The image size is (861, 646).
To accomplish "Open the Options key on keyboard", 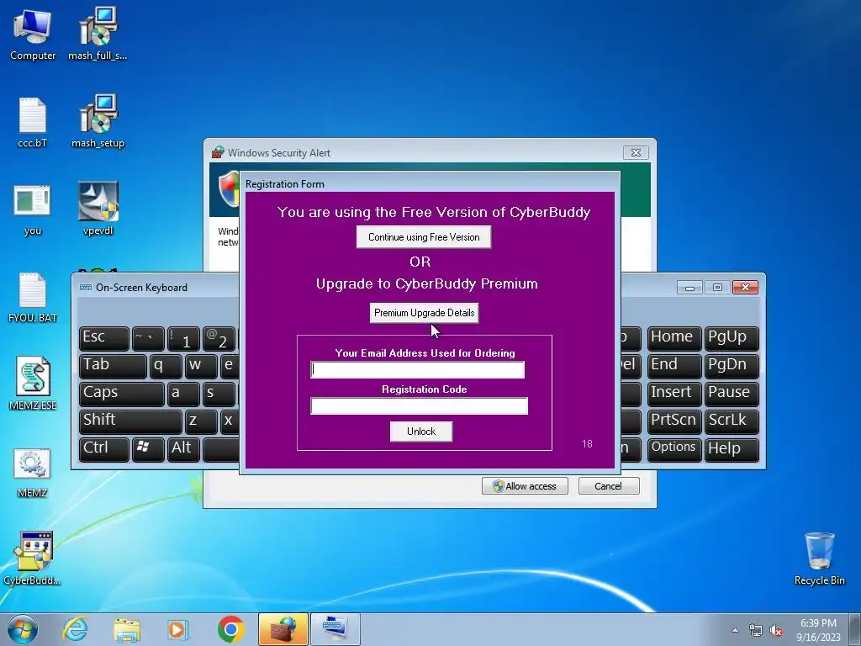I will pyautogui.click(x=674, y=449).
